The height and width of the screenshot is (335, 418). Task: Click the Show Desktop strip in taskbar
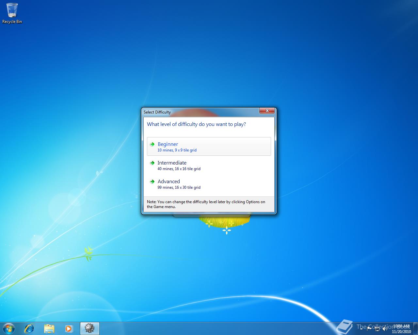coord(415,328)
